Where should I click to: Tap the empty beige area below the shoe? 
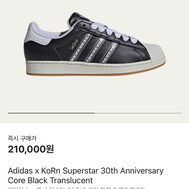pos(94,94)
